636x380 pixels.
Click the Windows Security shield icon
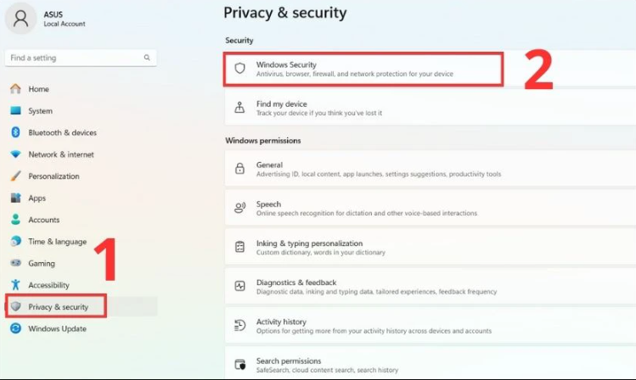(239, 69)
